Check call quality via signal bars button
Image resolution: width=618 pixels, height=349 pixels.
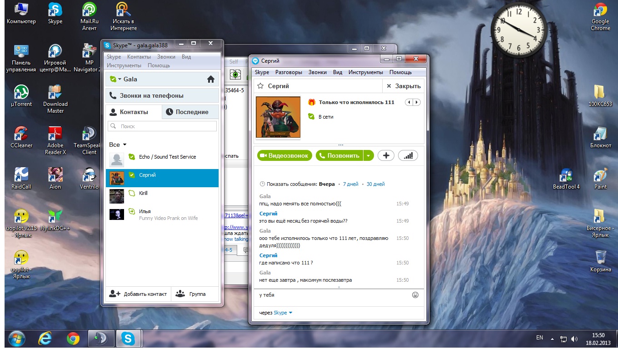[x=408, y=155]
